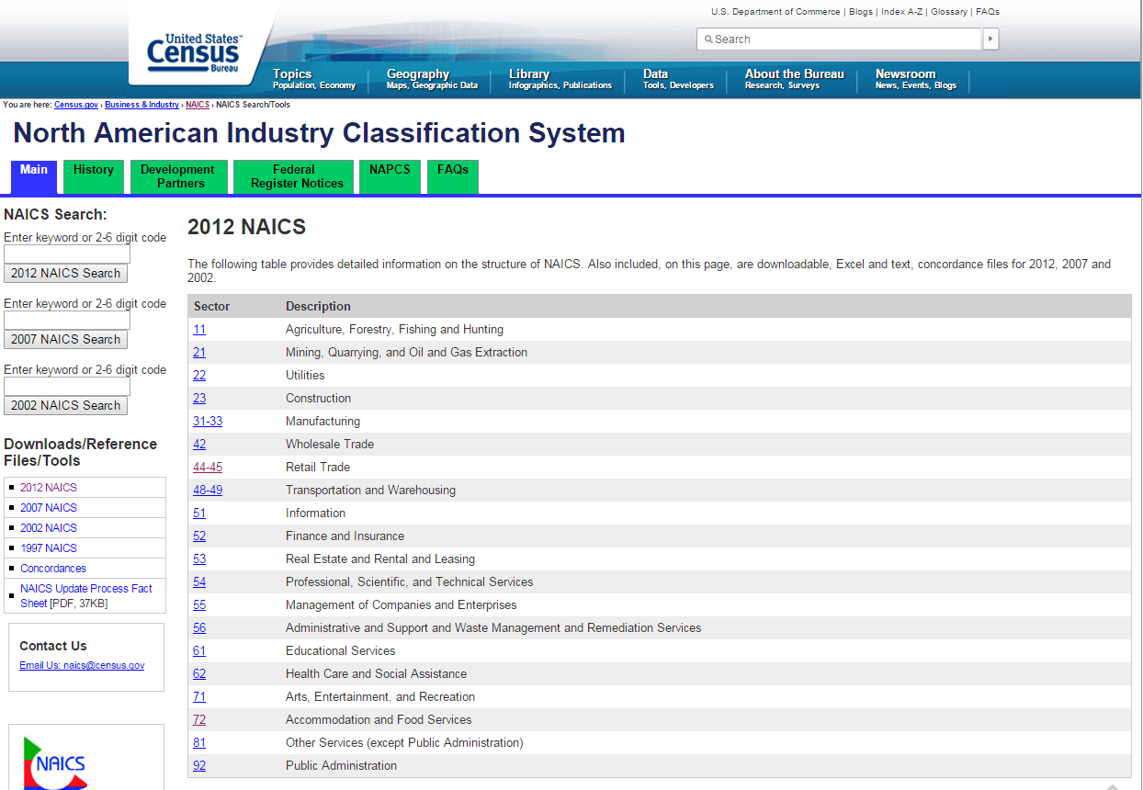
Task: Open the Newsroom menu
Action: 915,79
